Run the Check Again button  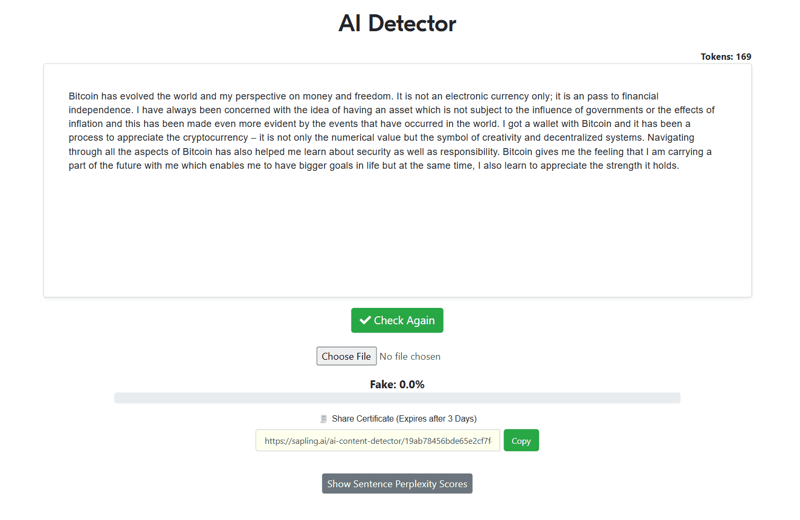click(x=397, y=320)
